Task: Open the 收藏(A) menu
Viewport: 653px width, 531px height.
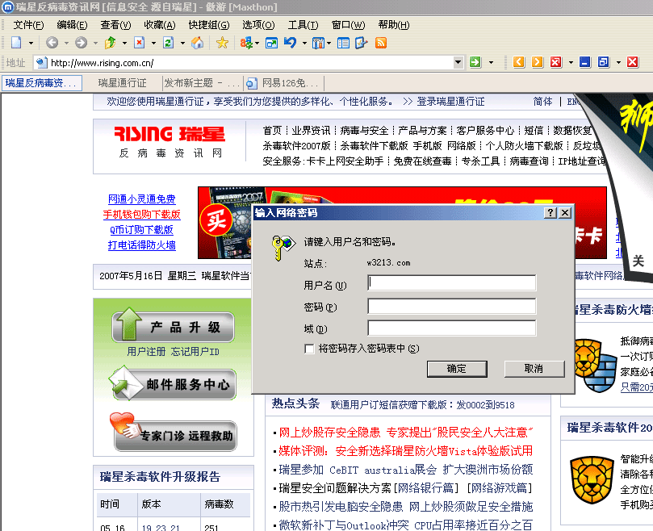Action: [160, 25]
